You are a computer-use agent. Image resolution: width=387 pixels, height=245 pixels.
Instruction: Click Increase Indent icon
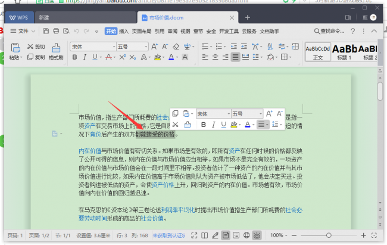point(244,46)
